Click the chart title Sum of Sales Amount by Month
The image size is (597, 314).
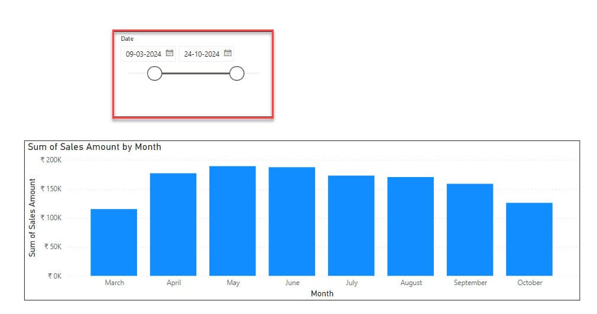tap(95, 147)
